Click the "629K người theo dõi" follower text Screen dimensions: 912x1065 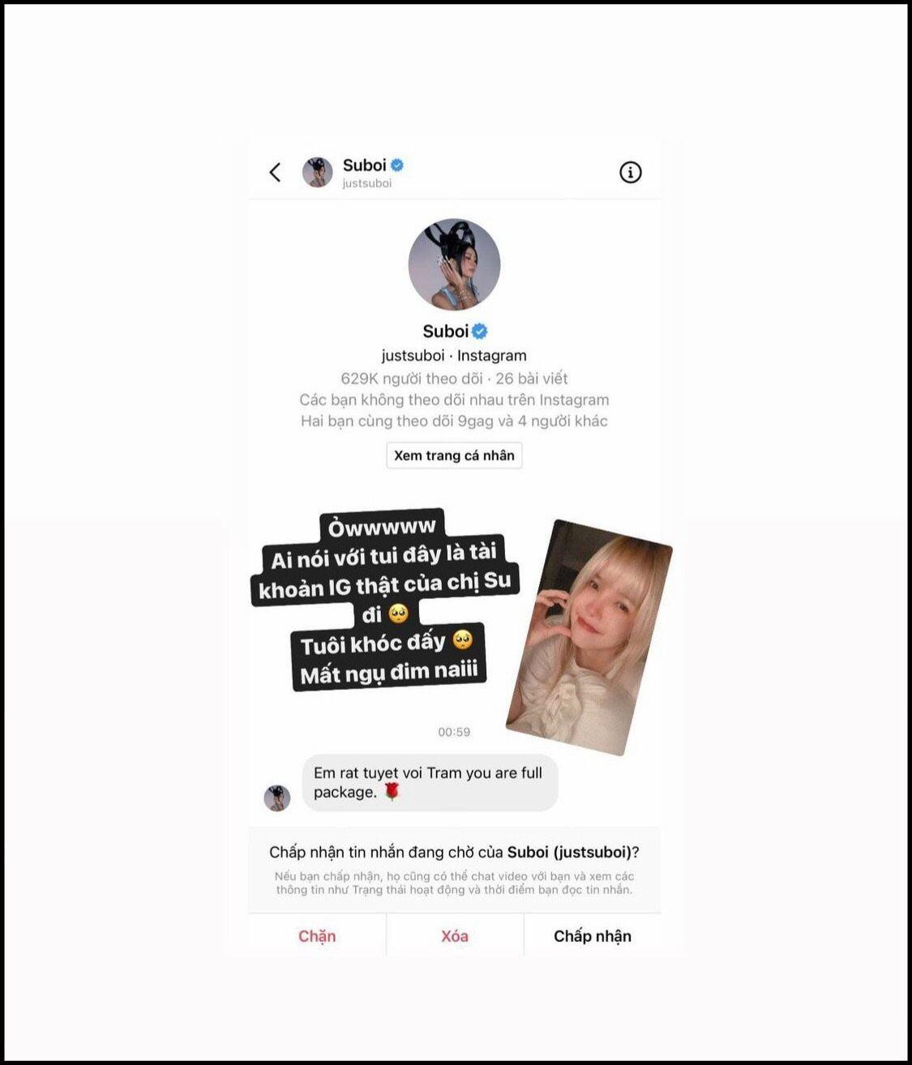click(412, 378)
